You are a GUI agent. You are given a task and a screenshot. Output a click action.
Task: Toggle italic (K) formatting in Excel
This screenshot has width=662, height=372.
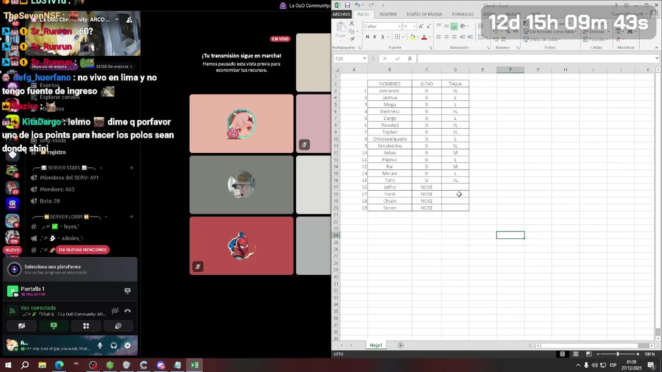pyautogui.click(x=375, y=37)
